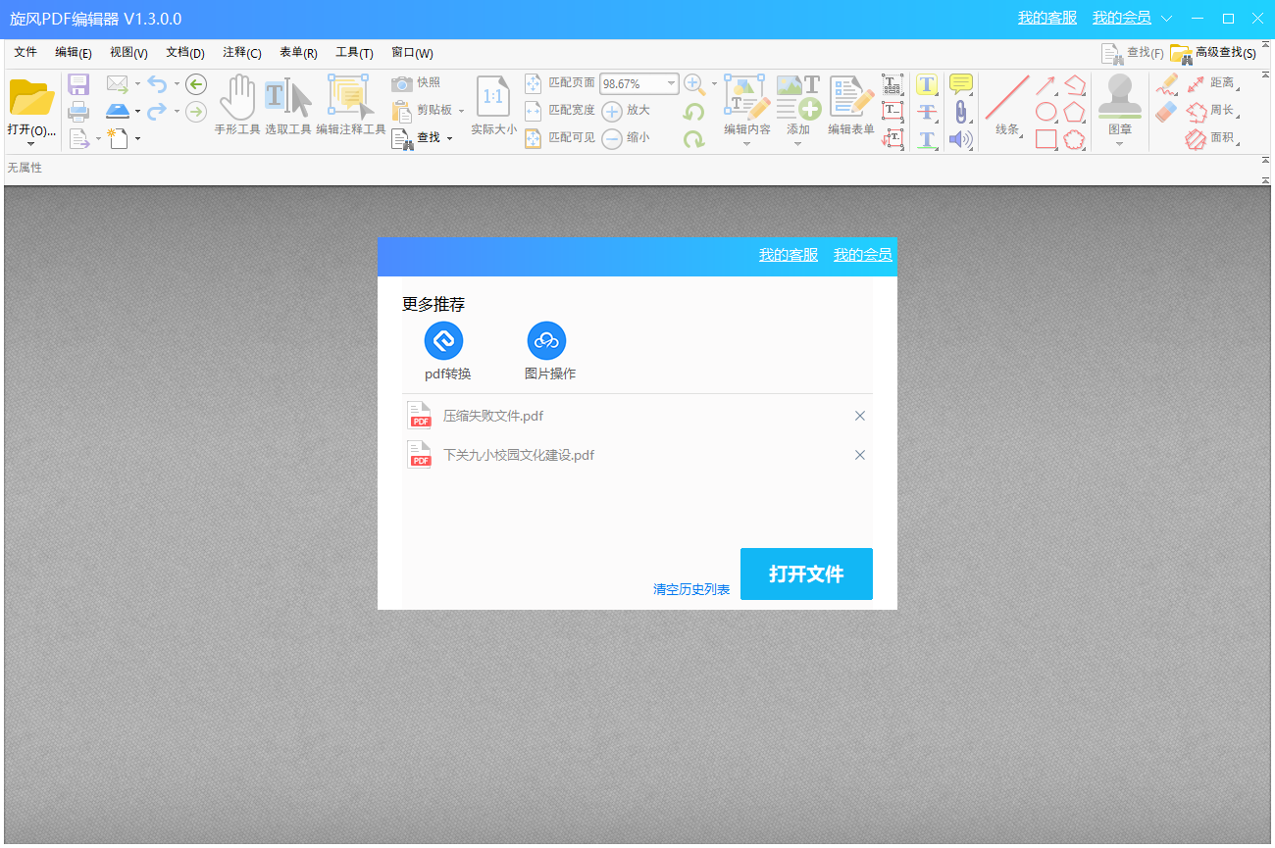Click the 清空历史列表 link
The width and height of the screenshot is (1275, 848).
coord(691,589)
